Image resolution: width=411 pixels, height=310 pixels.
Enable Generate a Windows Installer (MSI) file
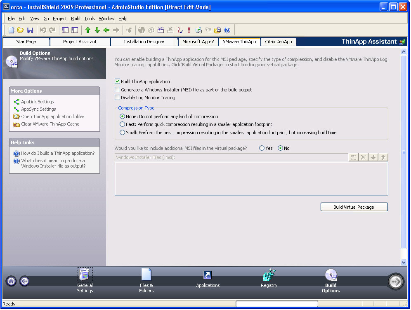point(118,90)
